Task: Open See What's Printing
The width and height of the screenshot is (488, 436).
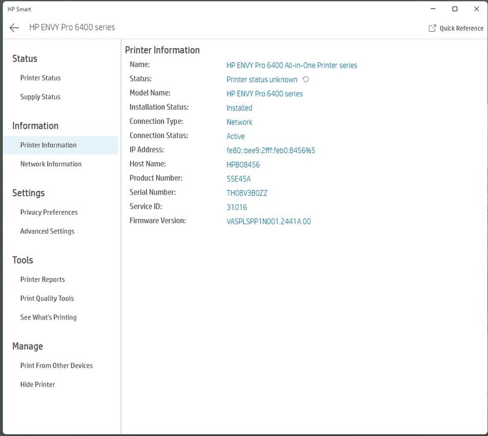Action: coord(48,317)
